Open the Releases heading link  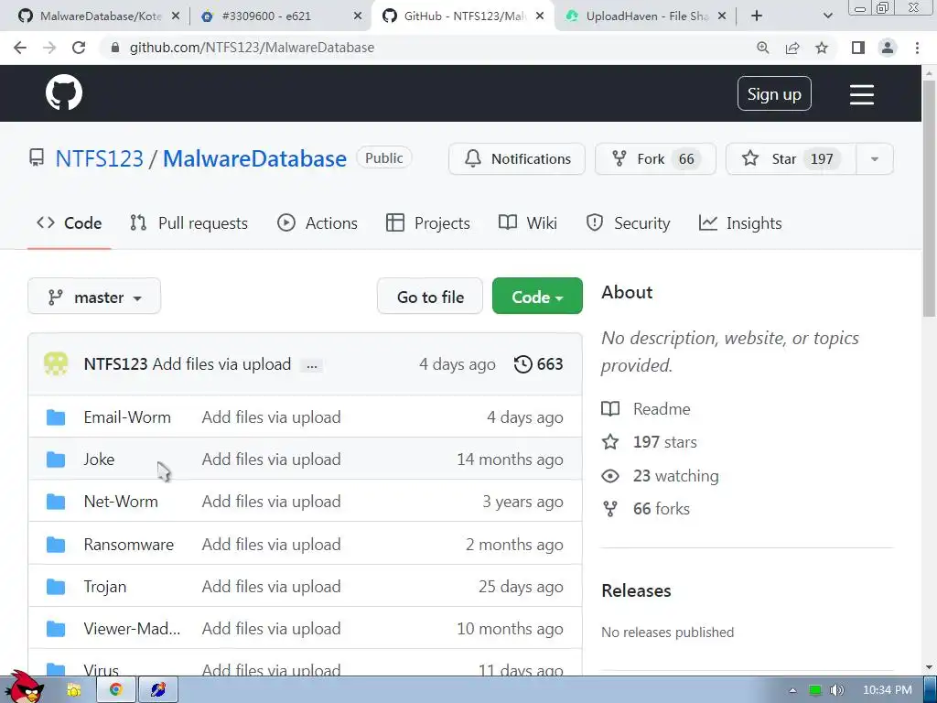pos(636,590)
